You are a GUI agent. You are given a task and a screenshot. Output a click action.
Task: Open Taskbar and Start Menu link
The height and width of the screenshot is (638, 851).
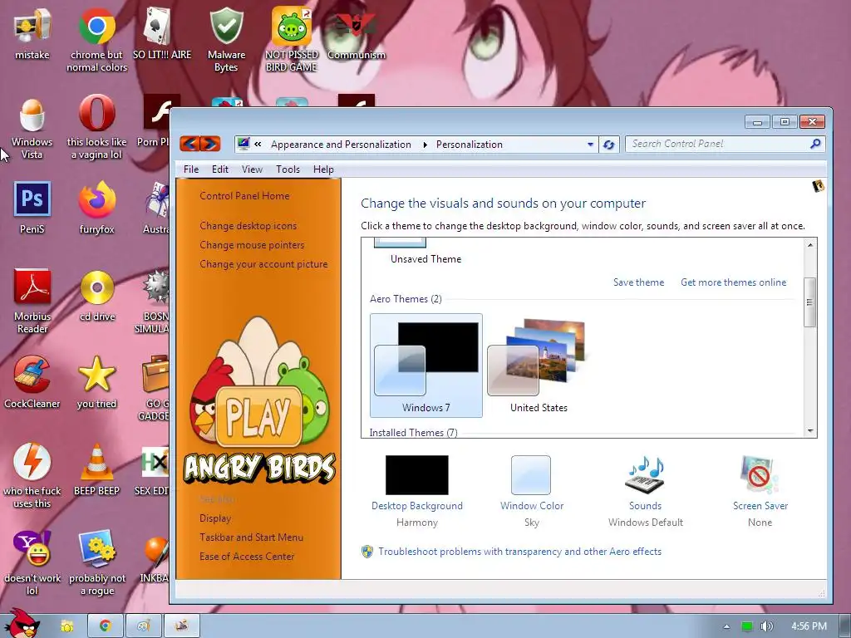click(251, 537)
